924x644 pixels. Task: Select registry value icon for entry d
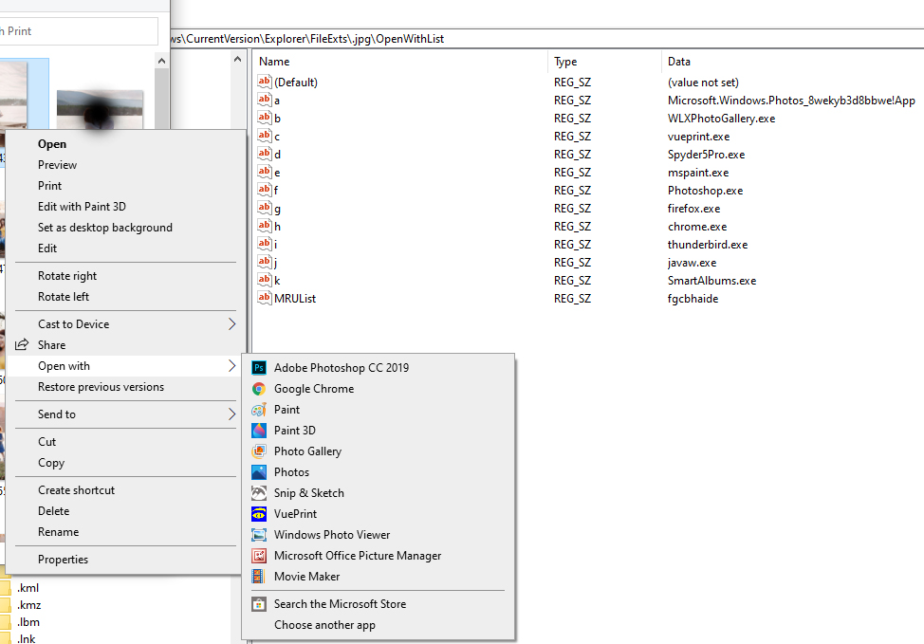(265, 154)
